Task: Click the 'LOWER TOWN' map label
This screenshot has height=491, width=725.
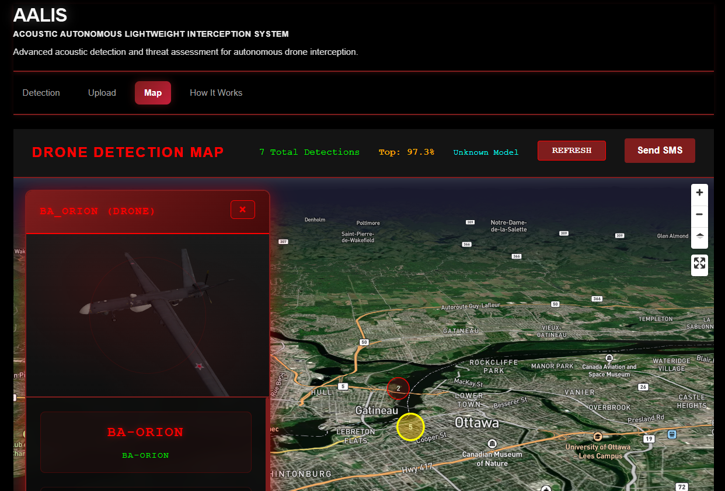Action: [x=469, y=400]
